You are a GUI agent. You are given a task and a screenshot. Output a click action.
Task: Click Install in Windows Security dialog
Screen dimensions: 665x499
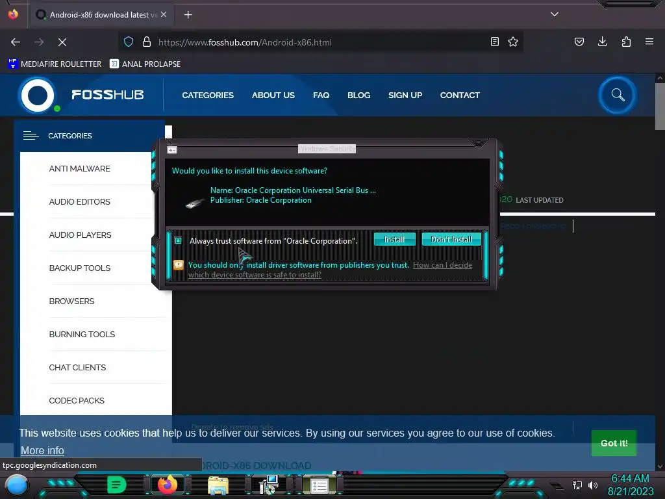click(394, 239)
